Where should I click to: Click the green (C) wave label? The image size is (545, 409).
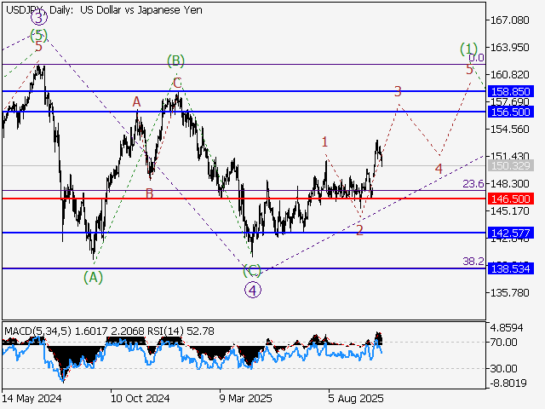[252, 271]
